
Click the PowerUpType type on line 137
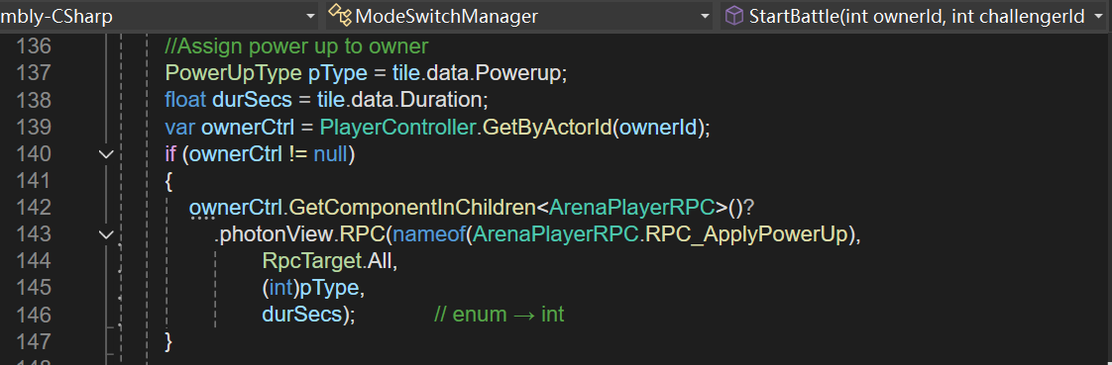tap(233, 73)
